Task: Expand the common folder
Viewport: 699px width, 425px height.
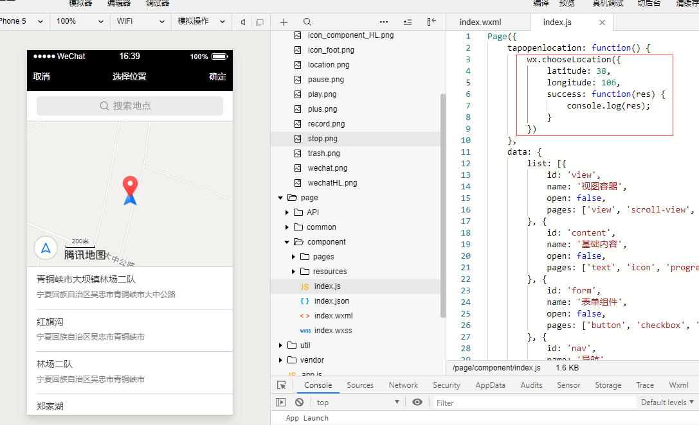Action: click(x=287, y=227)
